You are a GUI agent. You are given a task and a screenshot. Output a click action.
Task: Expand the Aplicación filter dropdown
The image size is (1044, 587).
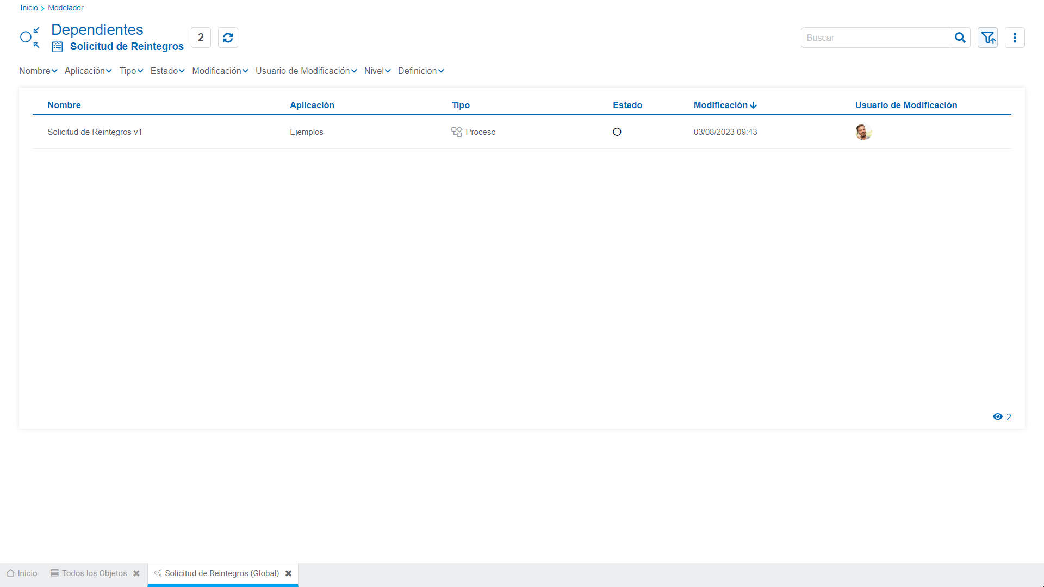(88, 71)
